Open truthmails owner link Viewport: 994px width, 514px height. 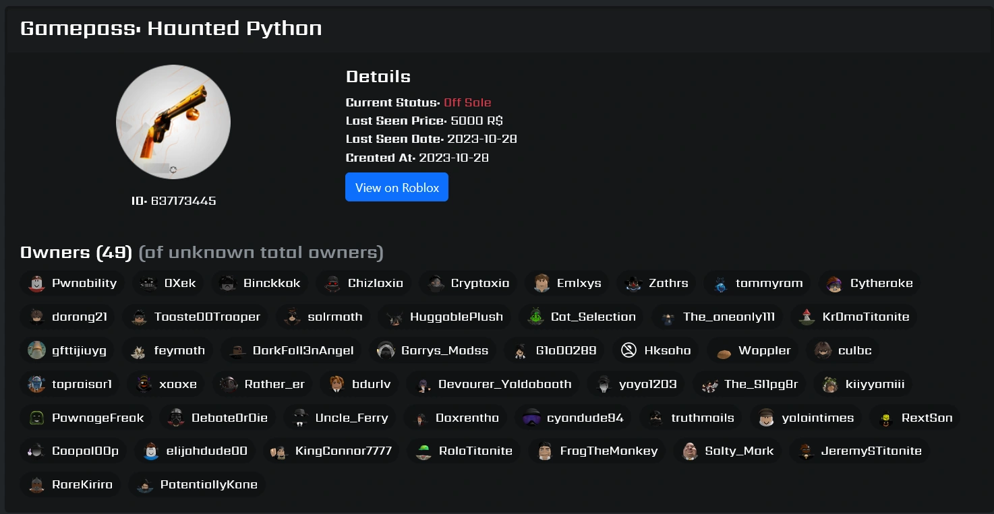click(691, 418)
